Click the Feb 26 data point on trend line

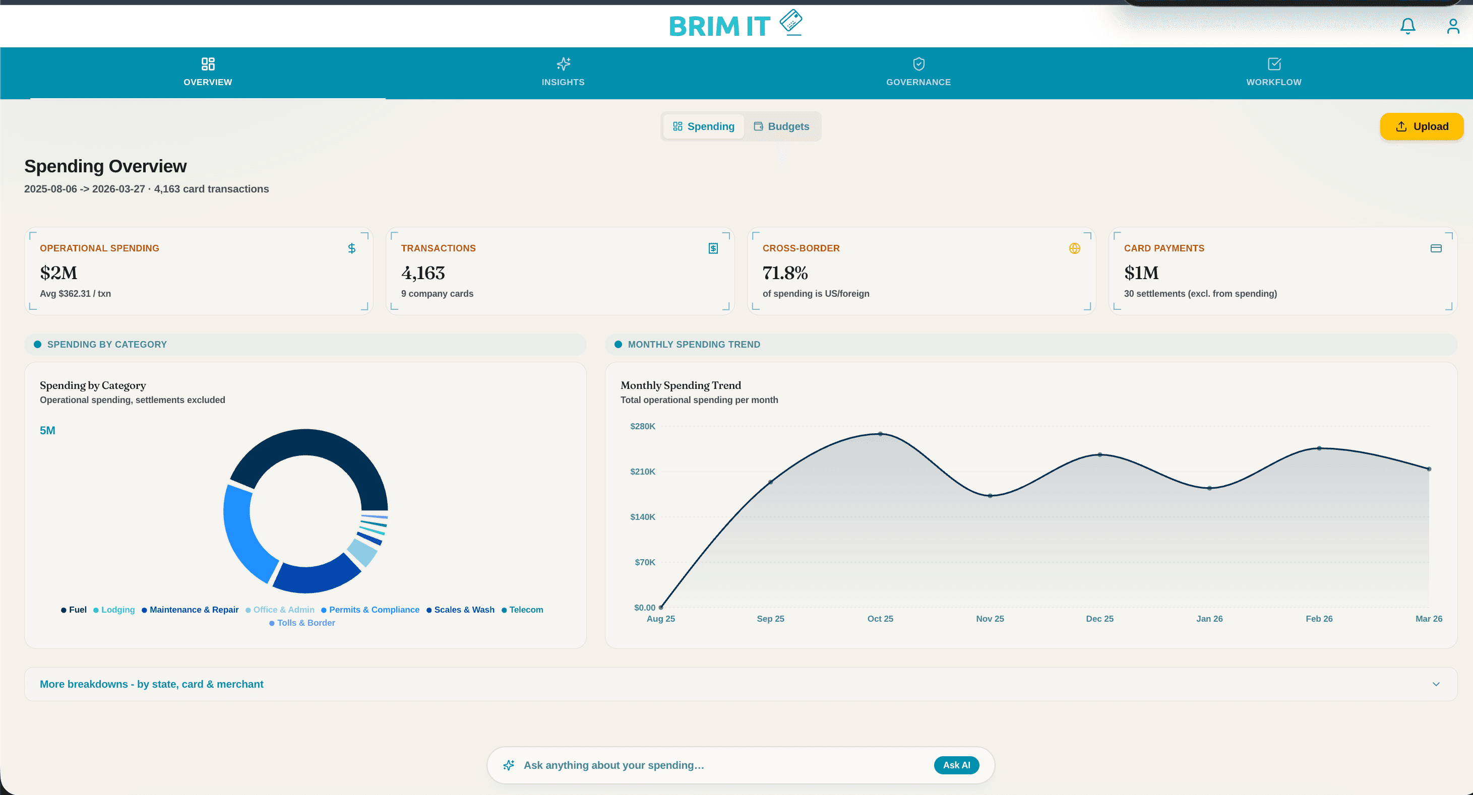tap(1319, 448)
